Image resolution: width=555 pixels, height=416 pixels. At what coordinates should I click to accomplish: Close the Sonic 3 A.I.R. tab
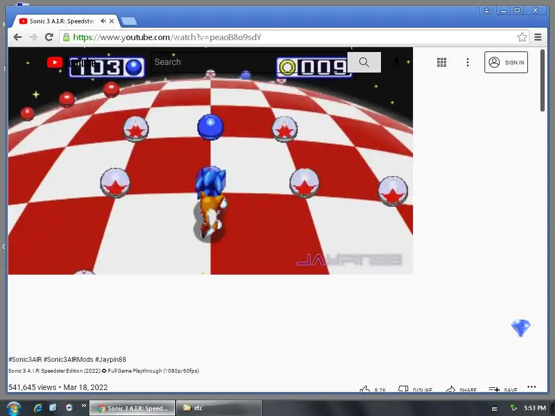click(112, 21)
